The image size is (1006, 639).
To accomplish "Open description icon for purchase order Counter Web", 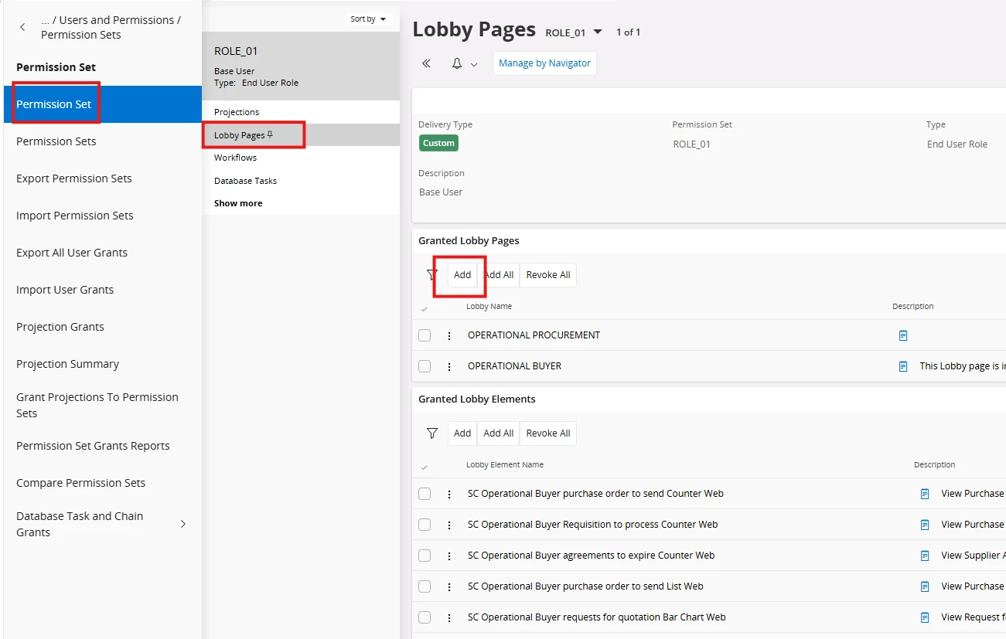I will [925, 494].
